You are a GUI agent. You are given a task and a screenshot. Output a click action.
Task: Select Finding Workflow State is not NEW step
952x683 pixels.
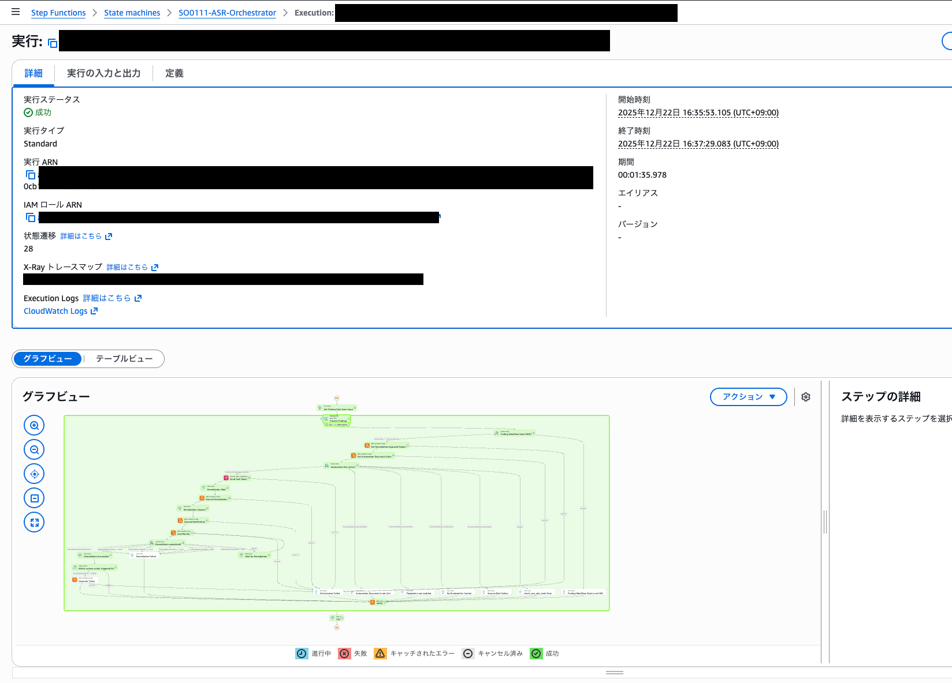(583, 592)
